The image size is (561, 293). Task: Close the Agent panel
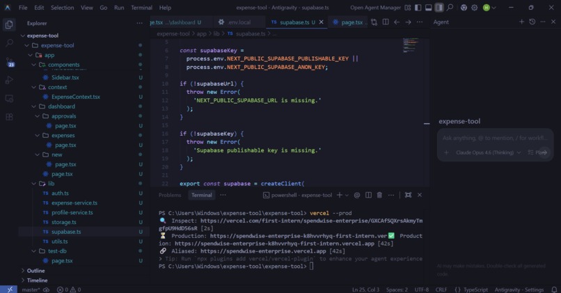tap(553, 22)
